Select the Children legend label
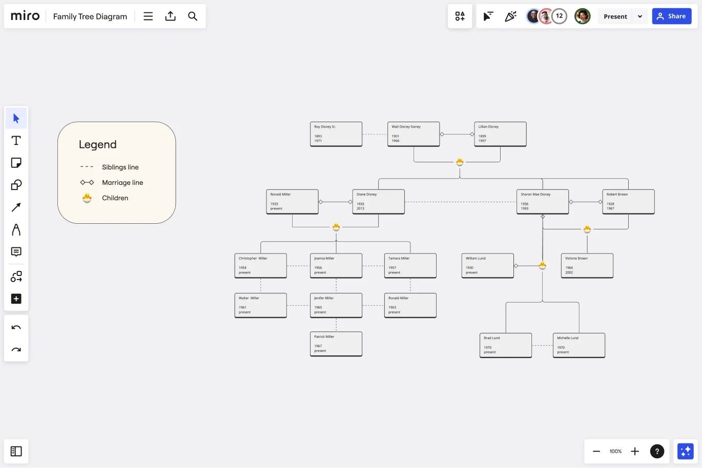702x468 pixels. (x=115, y=198)
